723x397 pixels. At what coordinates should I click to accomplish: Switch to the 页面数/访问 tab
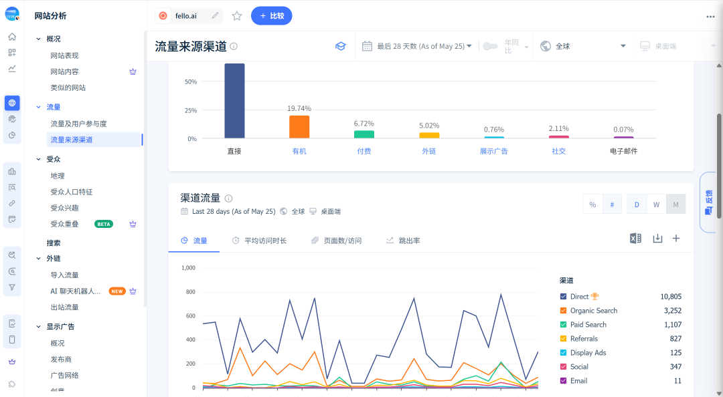pyautogui.click(x=337, y=241)
